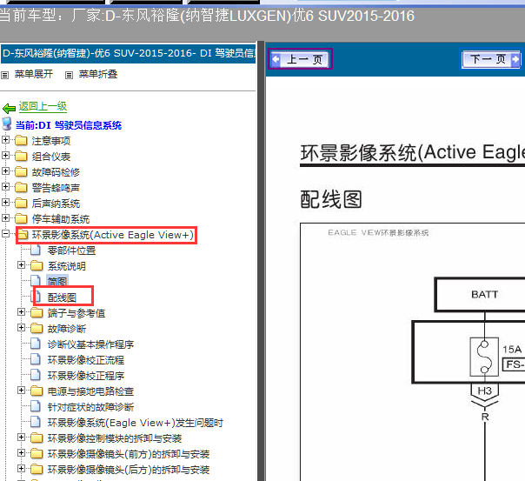Open 针对症状的故障诊断 page

[x=90, y=407]
